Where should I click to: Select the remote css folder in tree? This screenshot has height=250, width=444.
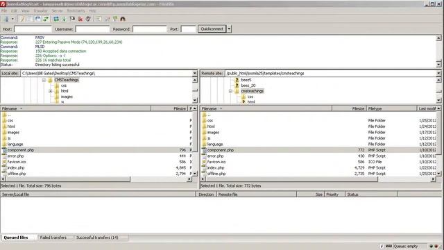pos(250,97)
